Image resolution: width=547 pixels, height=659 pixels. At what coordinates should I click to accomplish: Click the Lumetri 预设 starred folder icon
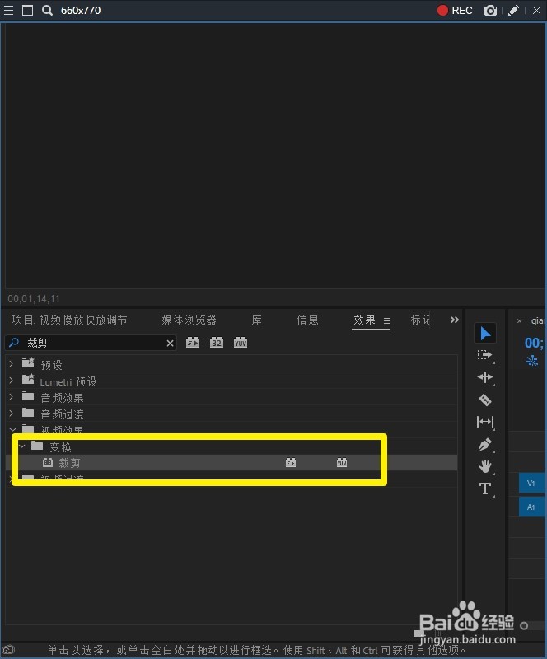[28, 380]
